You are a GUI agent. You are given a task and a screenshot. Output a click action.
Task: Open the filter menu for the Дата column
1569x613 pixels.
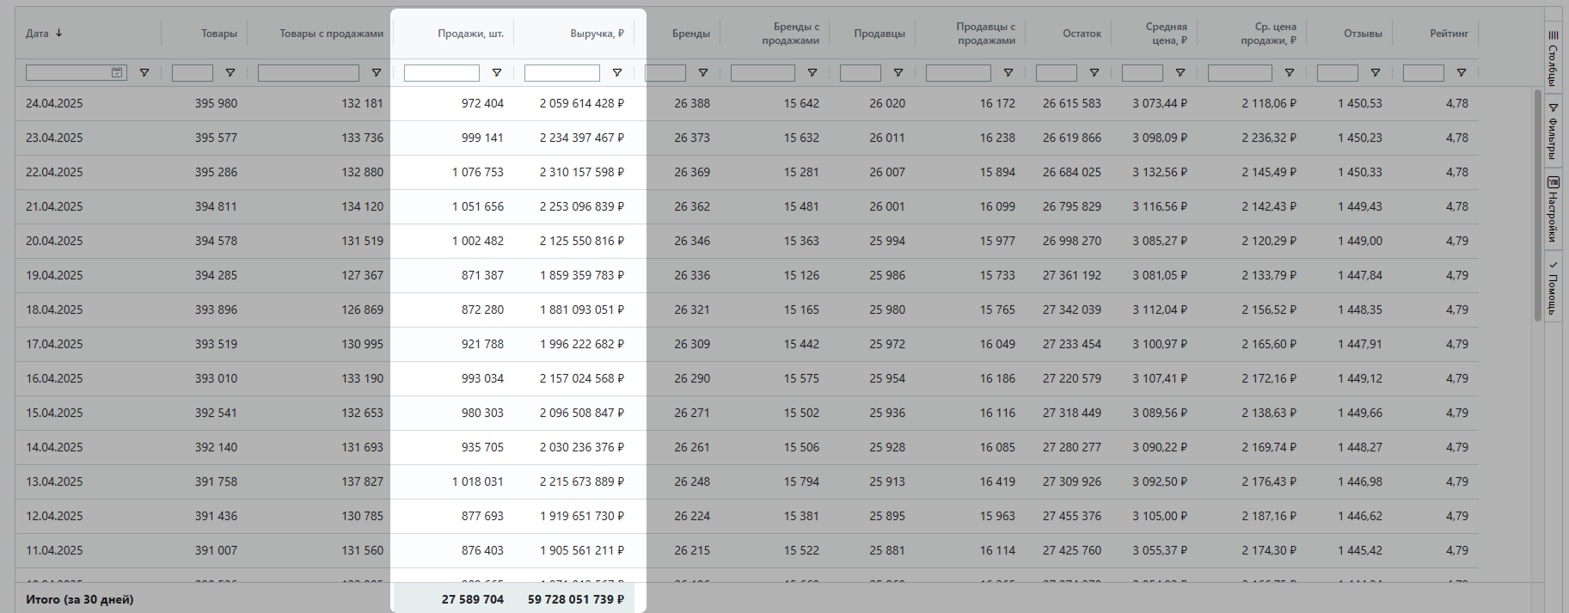144,73
